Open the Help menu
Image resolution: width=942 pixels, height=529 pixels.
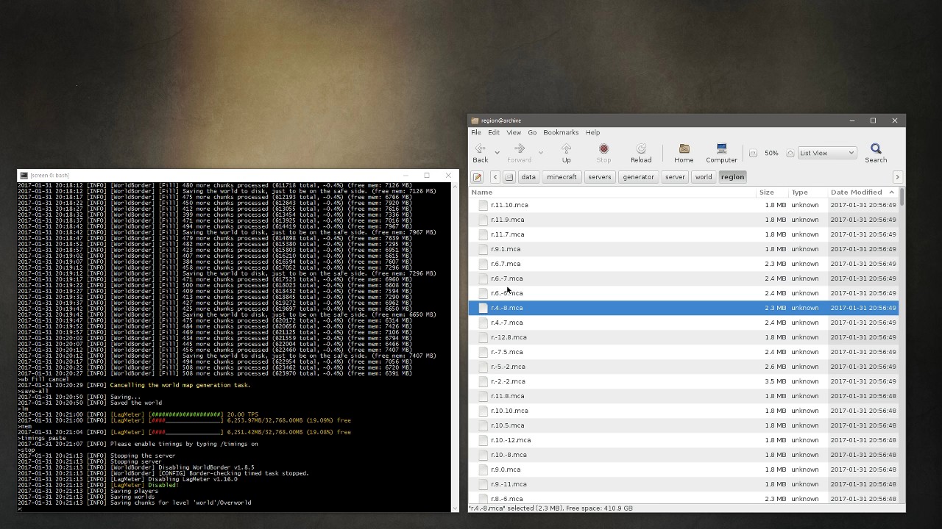592,132
